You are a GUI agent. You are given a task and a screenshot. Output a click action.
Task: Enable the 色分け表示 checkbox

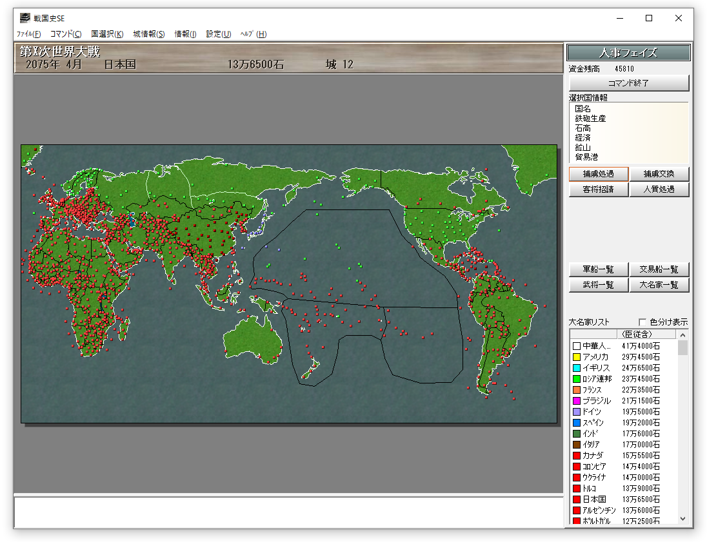point(642,322)
